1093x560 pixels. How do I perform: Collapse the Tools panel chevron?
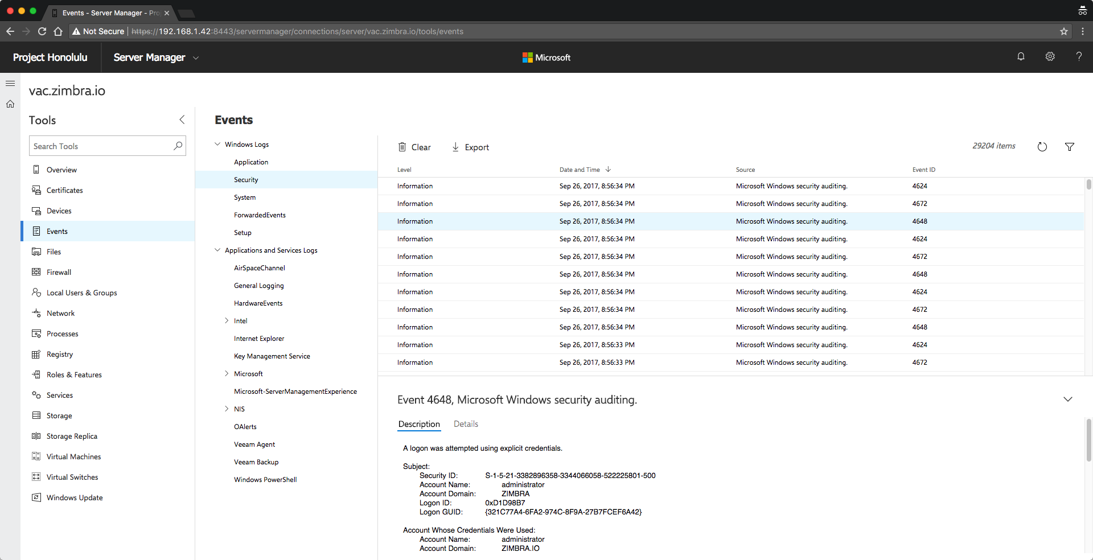coord(182,120)
